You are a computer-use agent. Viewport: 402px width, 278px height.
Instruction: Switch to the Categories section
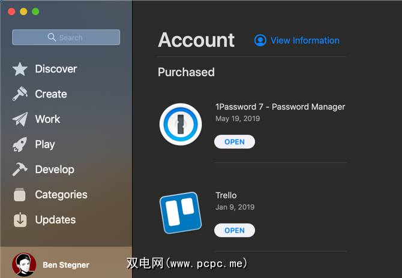[61, 195]
